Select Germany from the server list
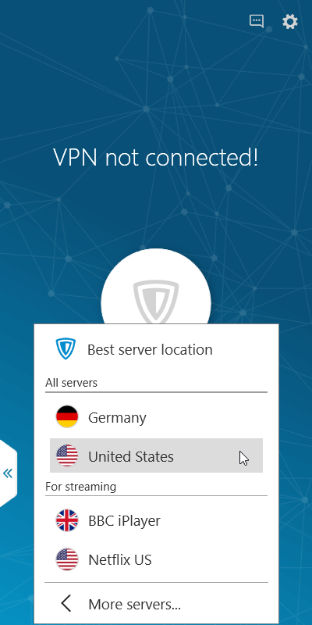312x625 pixels. click(x=156, y=417)
